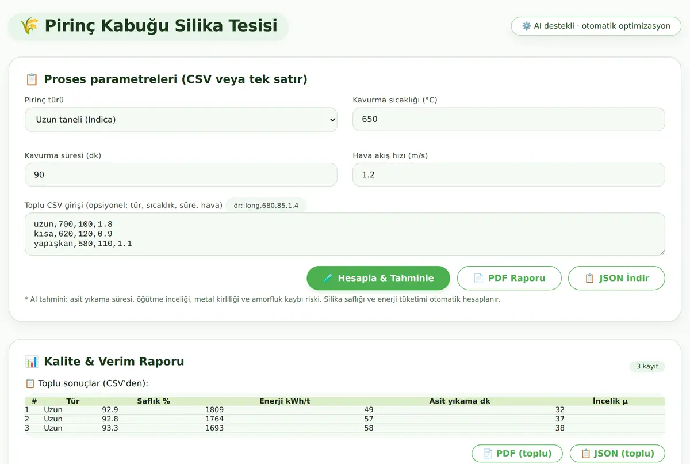Click the JSON İndir button
This screenshot has width=690, height=464.
coord(616,278)
